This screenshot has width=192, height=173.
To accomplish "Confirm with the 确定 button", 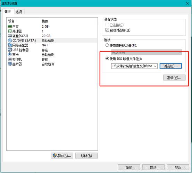I will click(129, 167).
